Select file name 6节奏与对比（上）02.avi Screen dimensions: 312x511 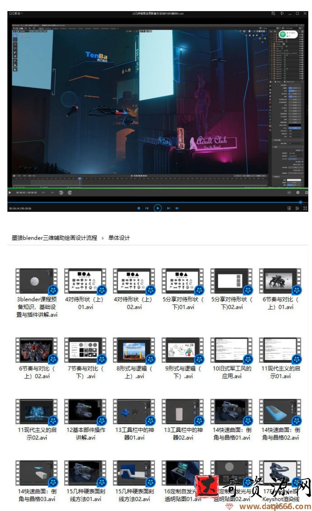point(36,372)
